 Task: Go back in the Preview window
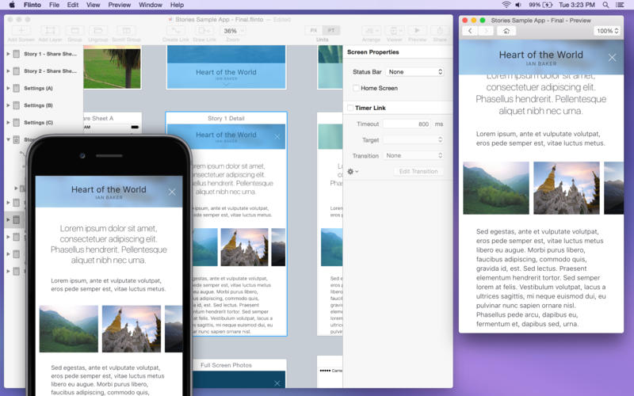tap(470, 31)
